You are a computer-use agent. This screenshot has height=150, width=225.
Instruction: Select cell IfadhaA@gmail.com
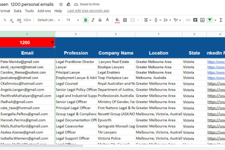[27, 102]
